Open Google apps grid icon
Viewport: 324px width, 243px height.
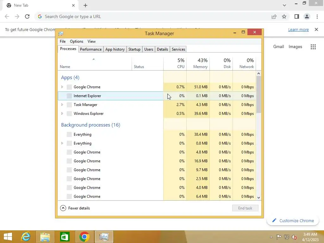pyautogui.click(x=313, y=47)
